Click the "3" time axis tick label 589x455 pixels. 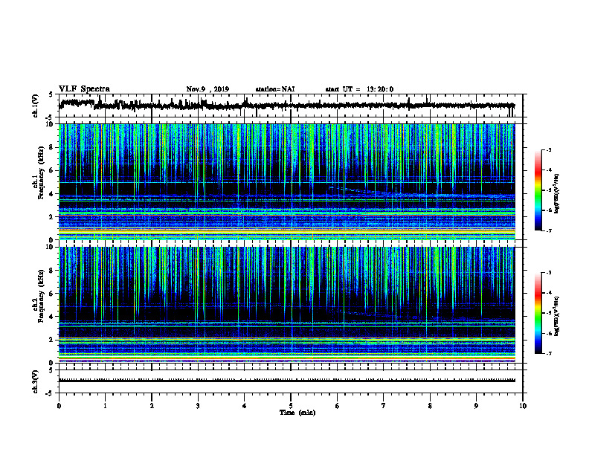coord(198,406)
